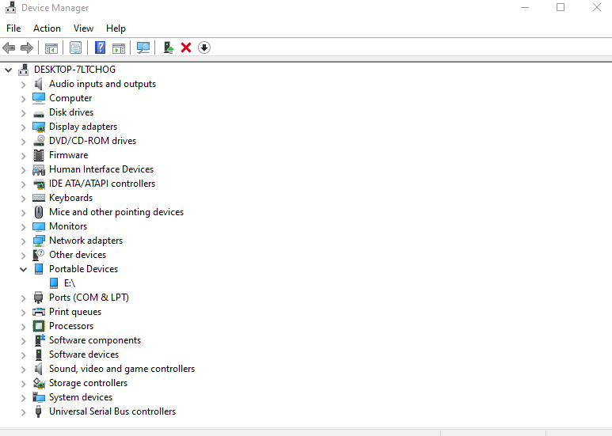This screenshot has height=436, width=612.
Task: Click the Disk drives icon
Action: pyautogui.click(x=39, y=113)
